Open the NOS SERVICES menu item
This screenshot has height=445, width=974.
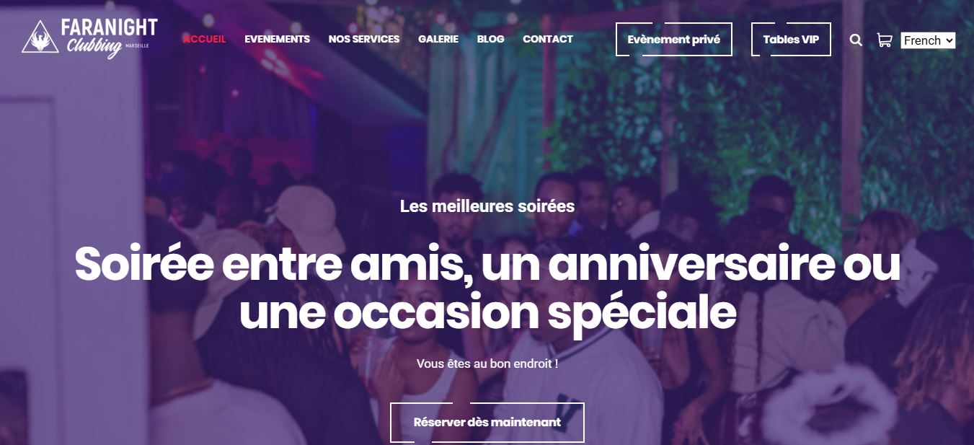(x=364, y=39)
